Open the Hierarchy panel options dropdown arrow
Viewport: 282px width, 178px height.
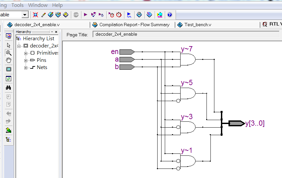pyautogui.click(x=52, y=32)
